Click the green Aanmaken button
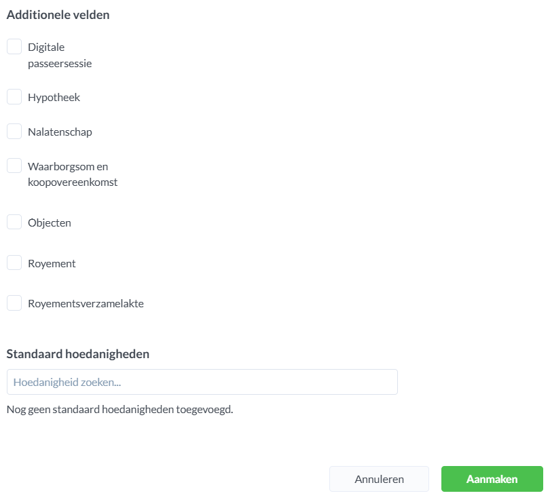 tap(492, 479)
